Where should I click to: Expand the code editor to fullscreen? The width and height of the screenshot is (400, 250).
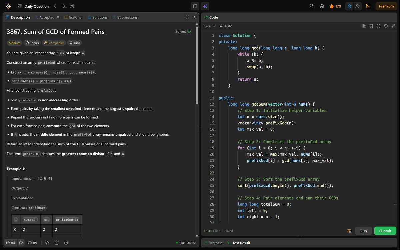coord(393,26)
